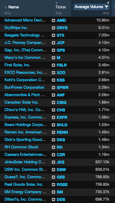Toggle sort arrows above Ticker header
115x203 pixels.
pyautogui.click(x=56, y=3)
